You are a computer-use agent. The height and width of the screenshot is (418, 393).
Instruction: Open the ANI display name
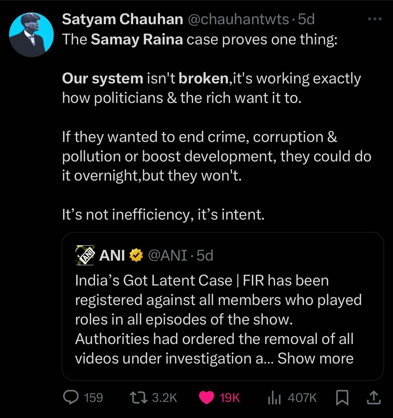pos(112,256)
